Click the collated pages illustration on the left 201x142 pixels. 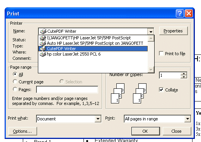click(x=118, y=93)
